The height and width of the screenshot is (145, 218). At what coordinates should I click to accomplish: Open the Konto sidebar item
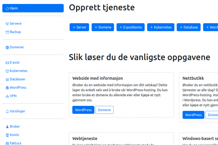[x=14, y=135]
